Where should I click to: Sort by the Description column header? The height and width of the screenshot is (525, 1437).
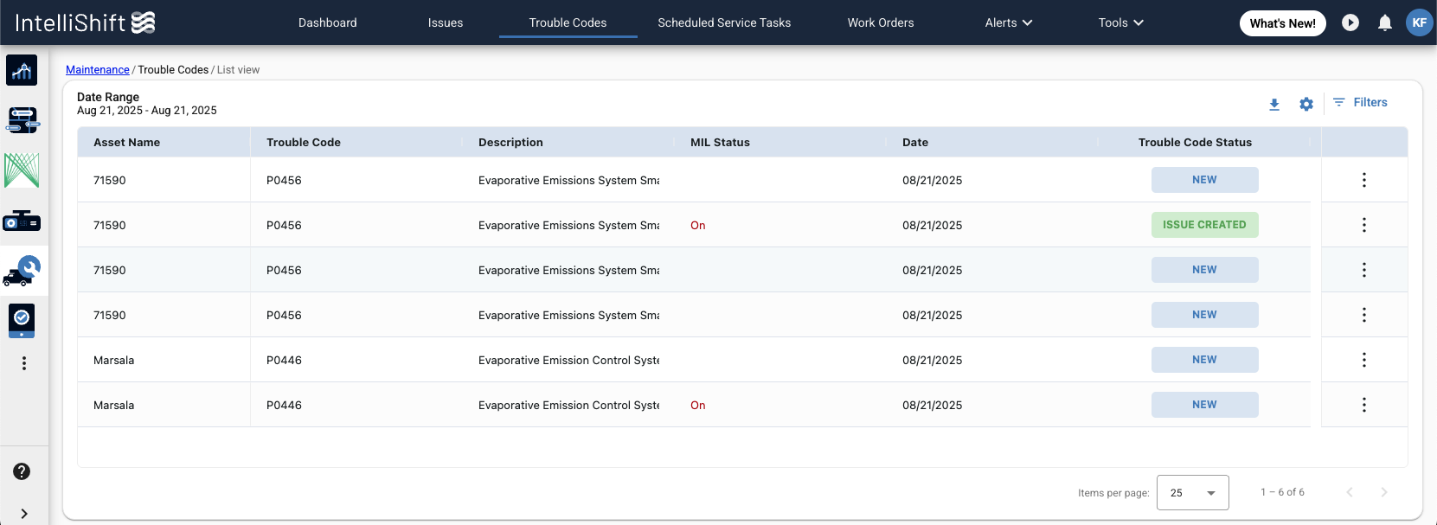pos(510,143)
